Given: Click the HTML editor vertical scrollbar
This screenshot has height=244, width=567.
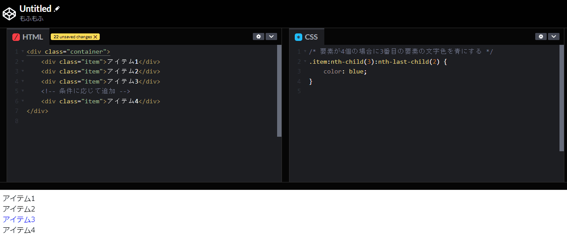Looking at the screenshot, I should pyautogui.click(x=279, y=91).
